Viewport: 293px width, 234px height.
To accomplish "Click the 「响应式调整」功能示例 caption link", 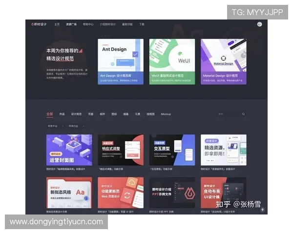I will tap(111, 169).
